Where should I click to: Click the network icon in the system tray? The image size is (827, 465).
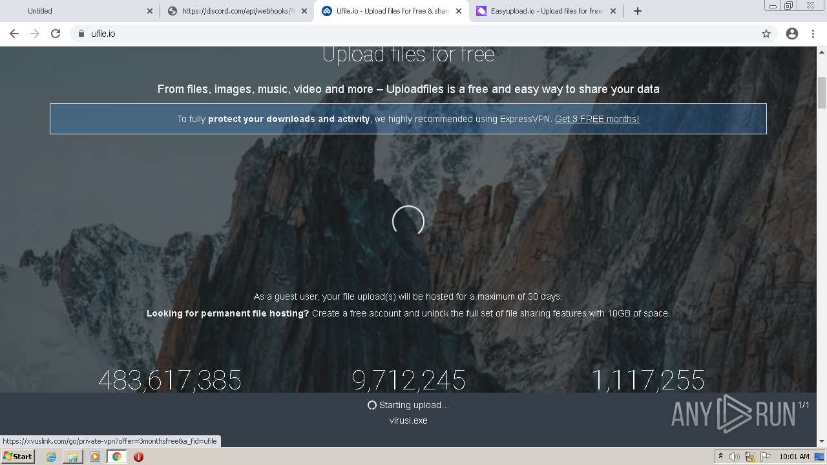(749, 457)
